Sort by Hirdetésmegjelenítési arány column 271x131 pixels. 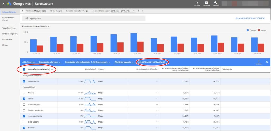pos(147,69)
